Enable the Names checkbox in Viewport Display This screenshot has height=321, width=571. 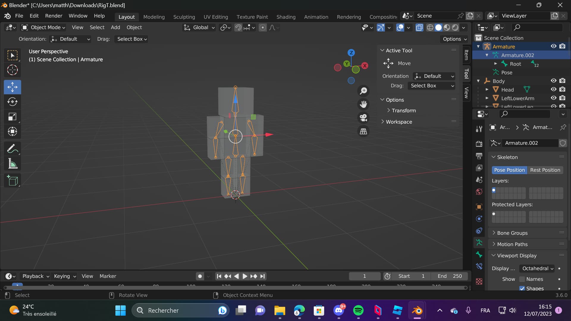click(523, 279)
